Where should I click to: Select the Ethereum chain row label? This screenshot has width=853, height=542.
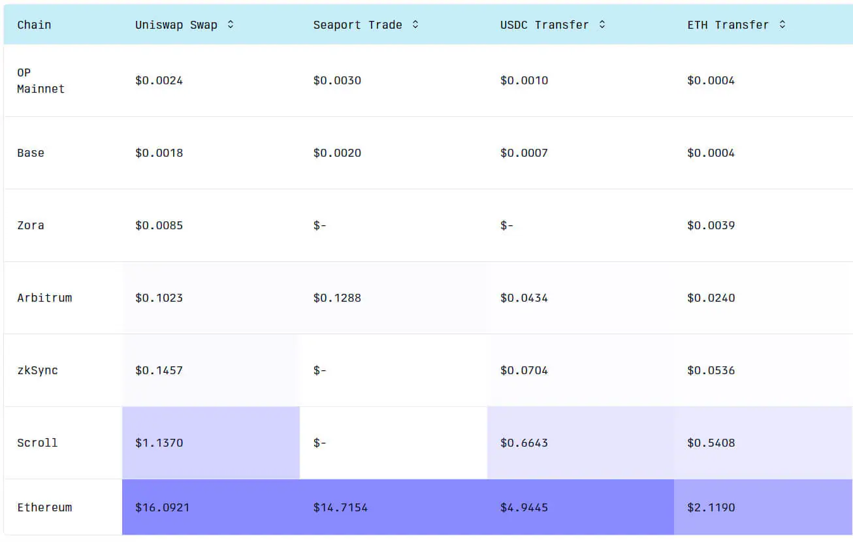pyautogui.click(x=44, y=507)
